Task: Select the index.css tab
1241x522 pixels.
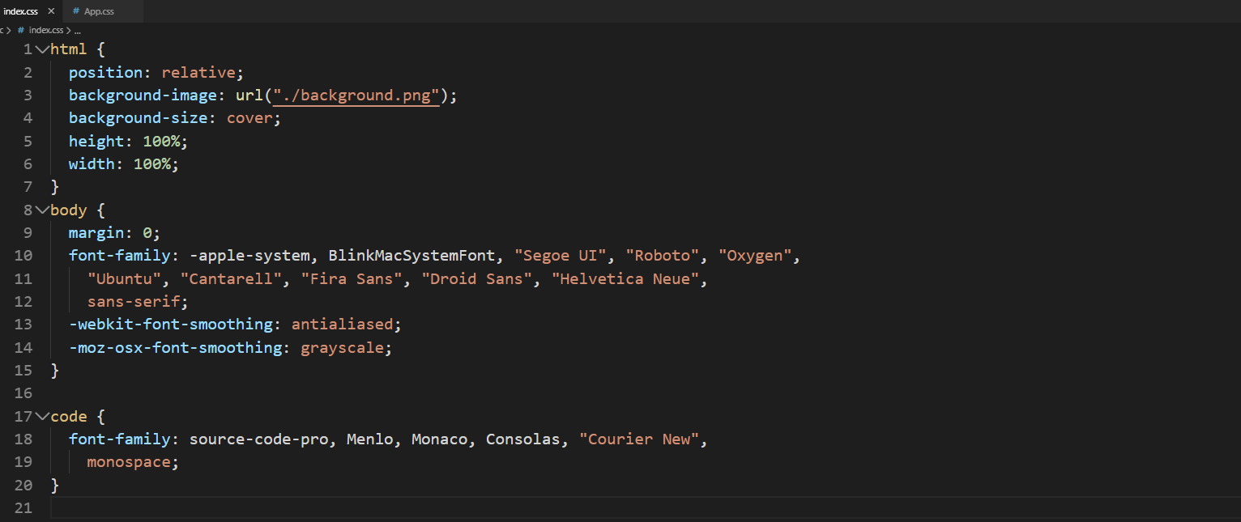Action: [21, 11]
